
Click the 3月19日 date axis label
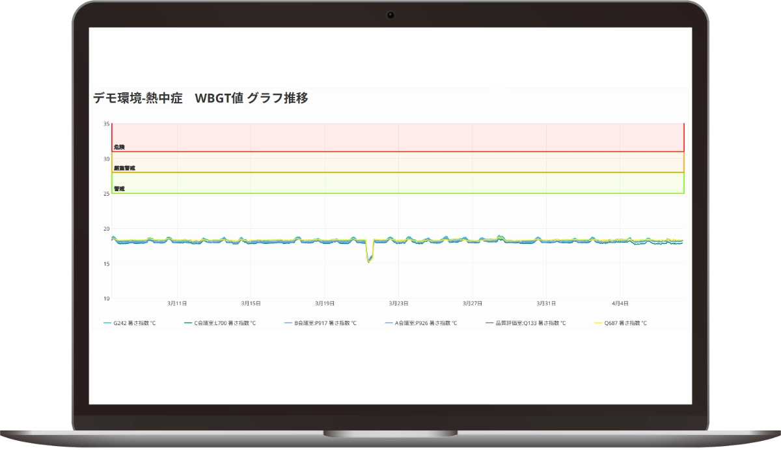(x=325, y=303)
